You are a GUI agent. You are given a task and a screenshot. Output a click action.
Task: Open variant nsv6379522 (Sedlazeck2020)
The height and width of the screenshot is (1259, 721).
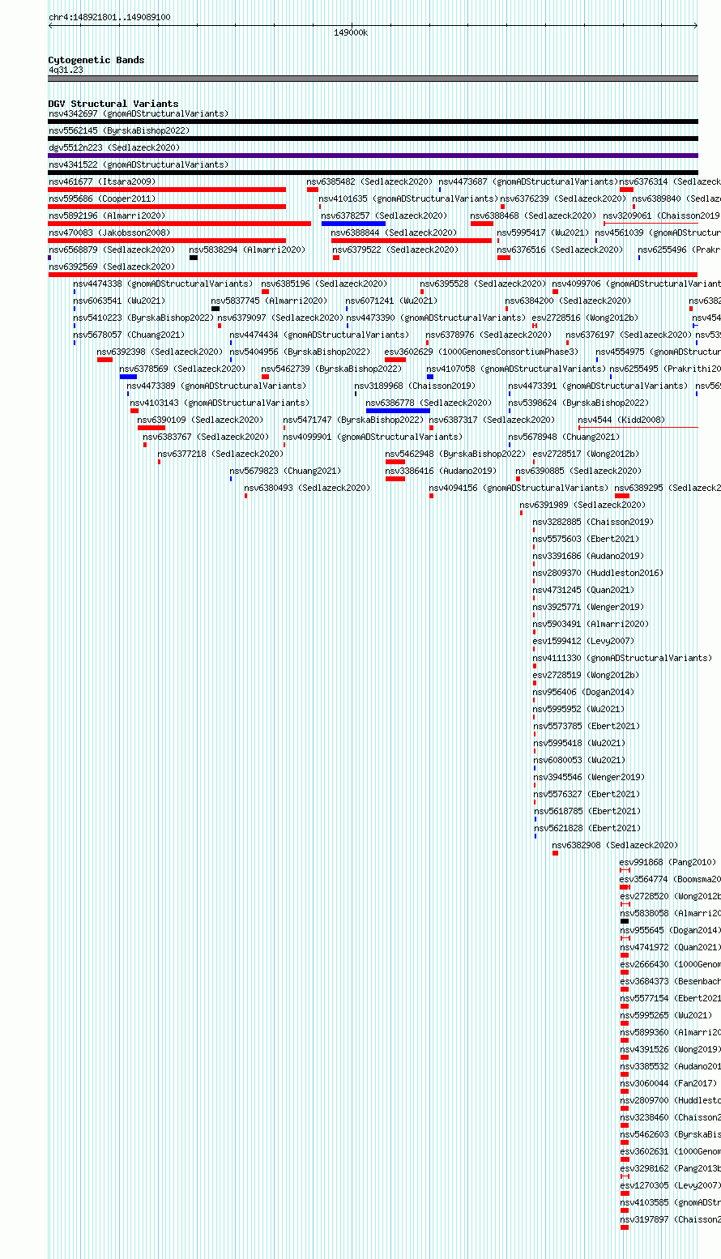pos(395,250)
